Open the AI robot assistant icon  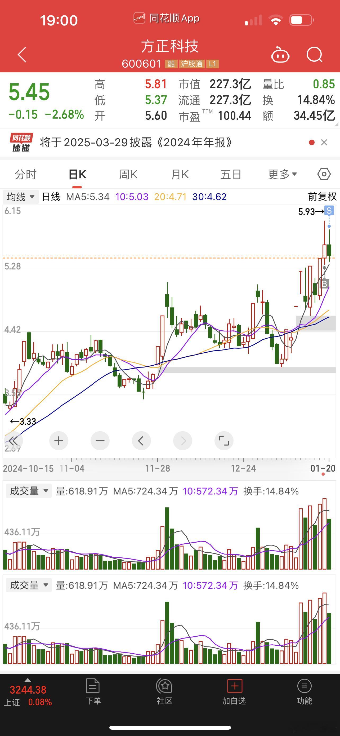click(x=280, y=54)
